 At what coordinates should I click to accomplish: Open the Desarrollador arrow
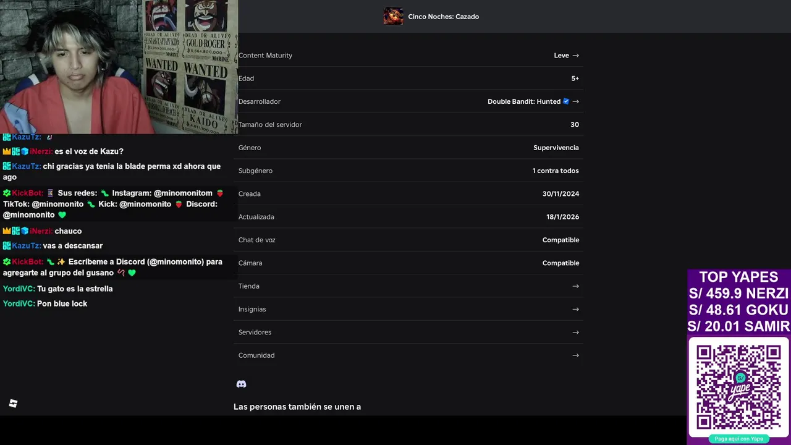[575, 101]
